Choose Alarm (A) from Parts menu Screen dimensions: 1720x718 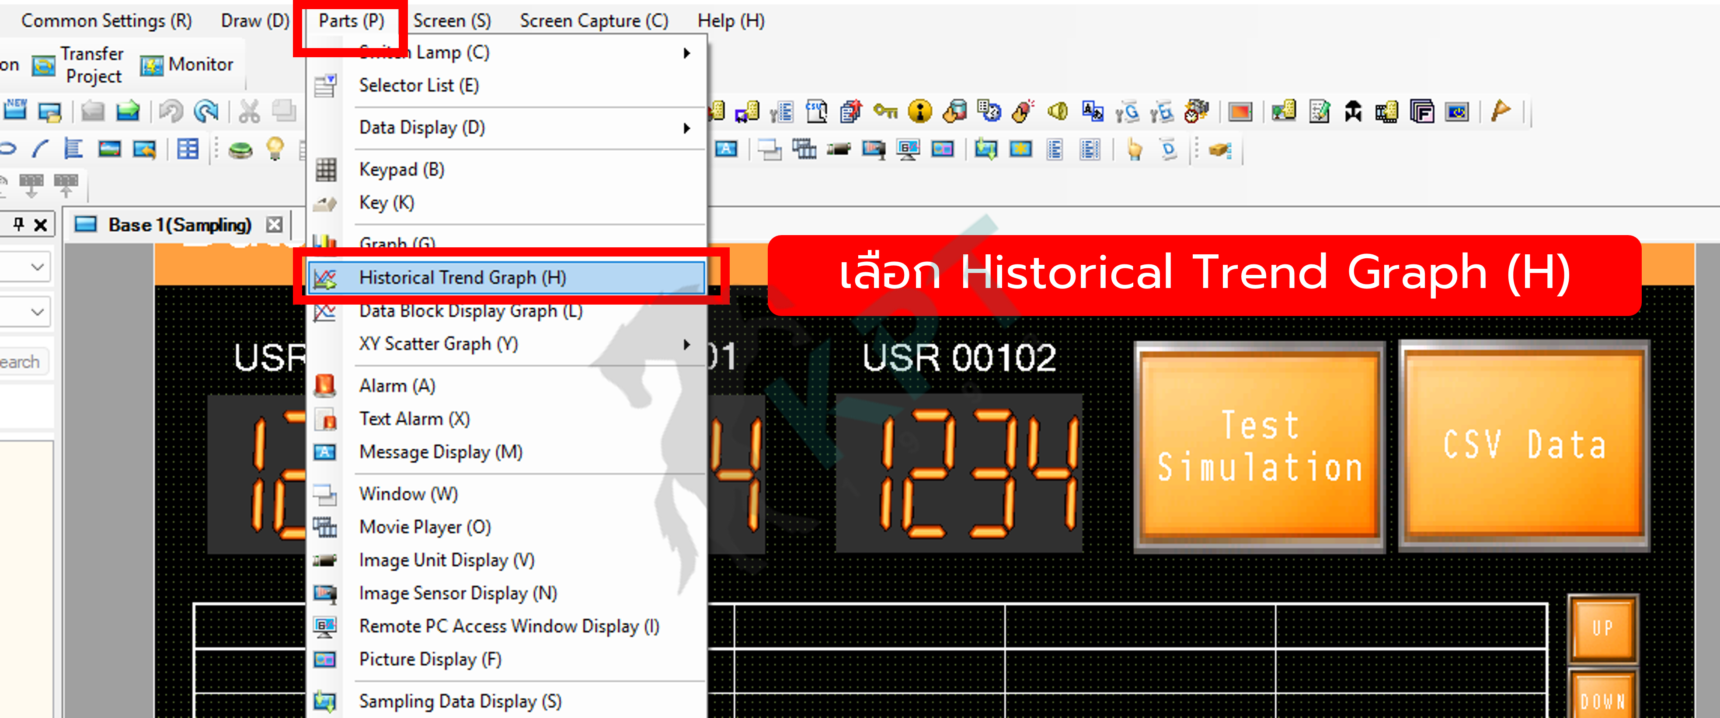click(506, 386)
